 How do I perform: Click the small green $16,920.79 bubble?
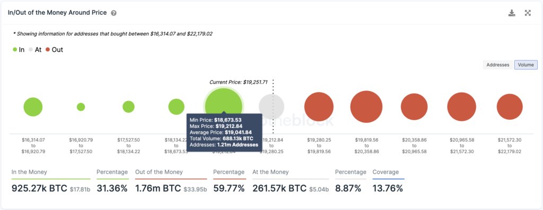pyautogui.click(x=81, y=107)
